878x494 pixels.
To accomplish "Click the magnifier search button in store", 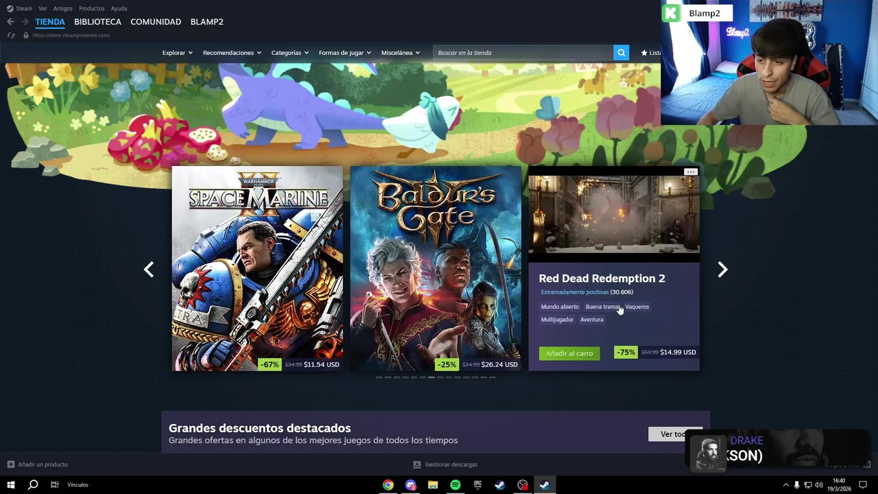I will pos(621,53).
